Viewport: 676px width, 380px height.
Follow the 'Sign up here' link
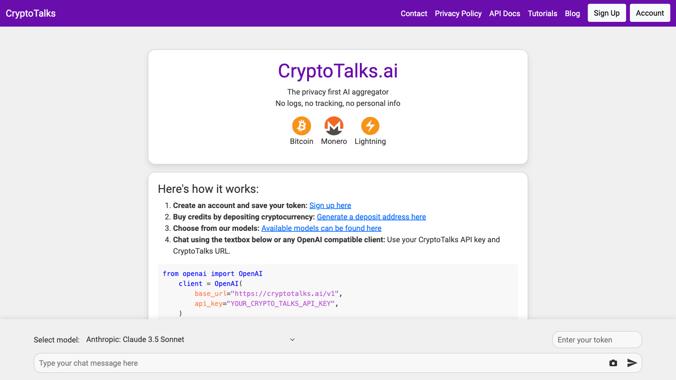tap(330, 205)
